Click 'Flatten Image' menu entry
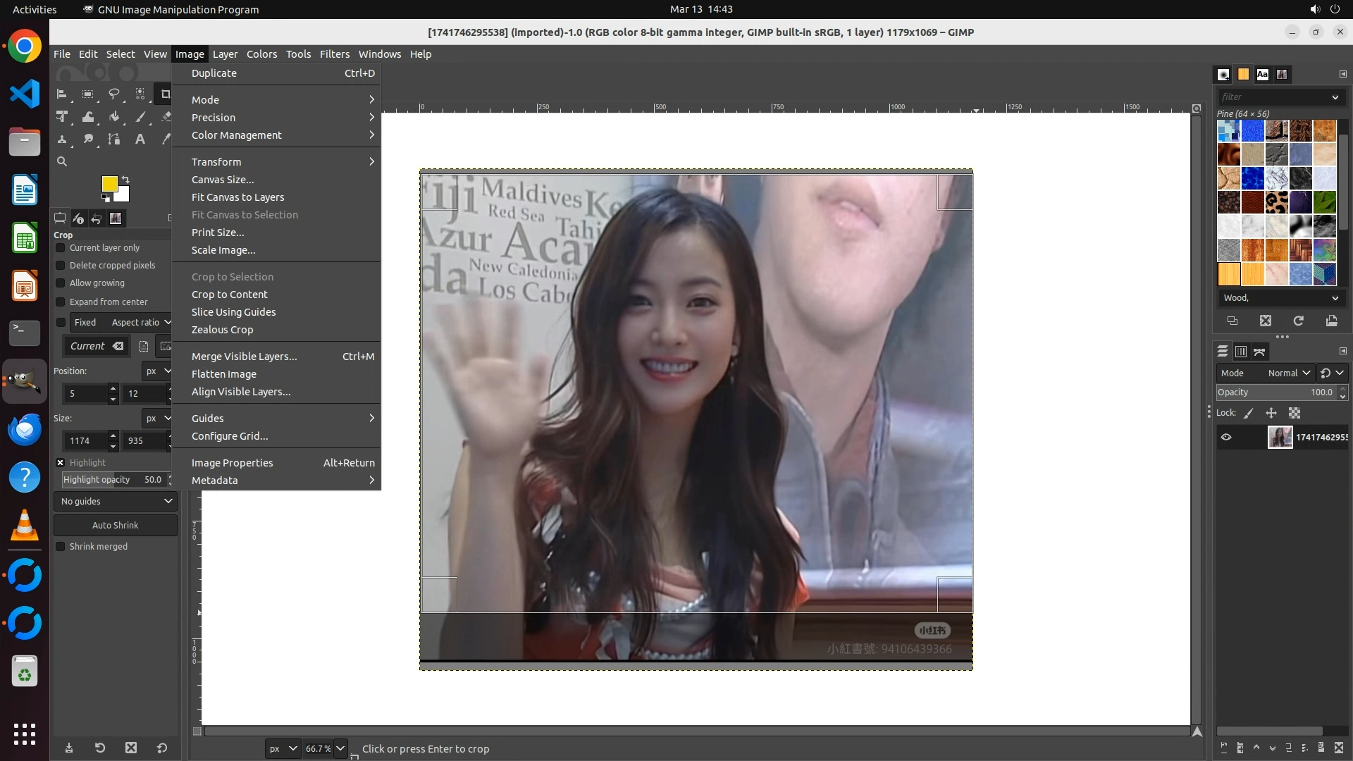The height and width of the screenshot is (761, 1353). 224,374
